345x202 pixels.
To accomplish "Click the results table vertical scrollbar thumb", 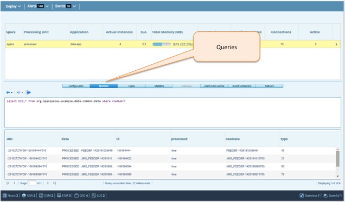I will (x=337, y=159).
